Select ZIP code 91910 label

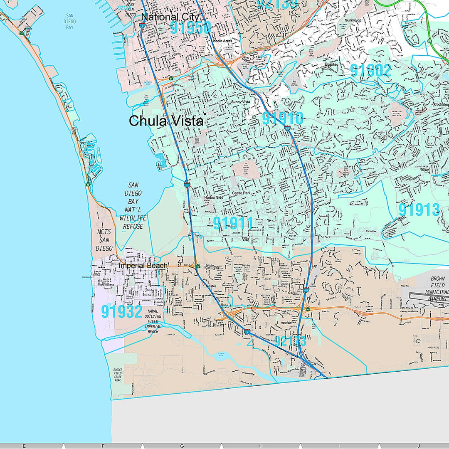tap(283, 118)
